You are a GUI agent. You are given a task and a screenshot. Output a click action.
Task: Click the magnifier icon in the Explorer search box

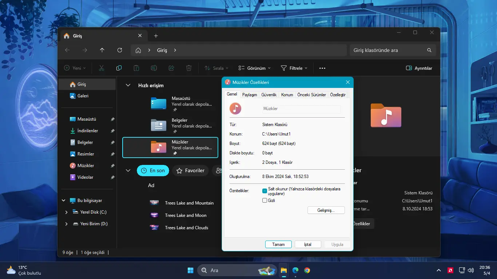pyautogui.click(x=429, y=50)
